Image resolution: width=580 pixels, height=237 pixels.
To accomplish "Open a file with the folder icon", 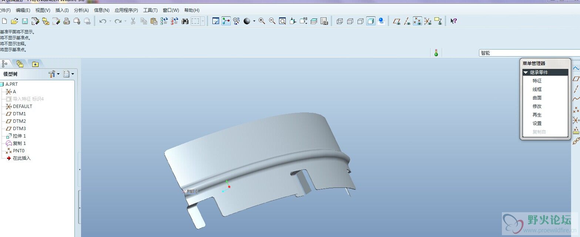I will coord(14,21).
